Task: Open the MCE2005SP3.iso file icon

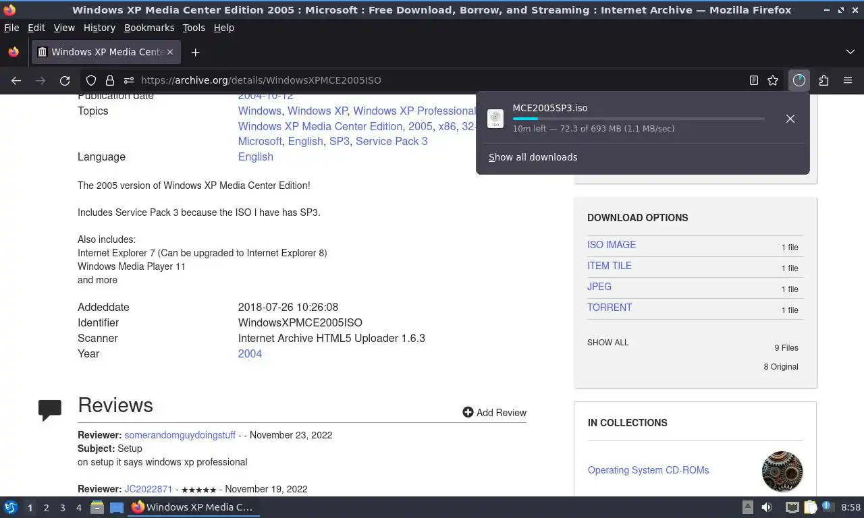Action: tap(495, 119)
